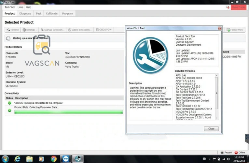Click the keyboard tray icon on taskbar
Image resolution: width=249 pixels, height=163 pixels.
tap(204, 158)
